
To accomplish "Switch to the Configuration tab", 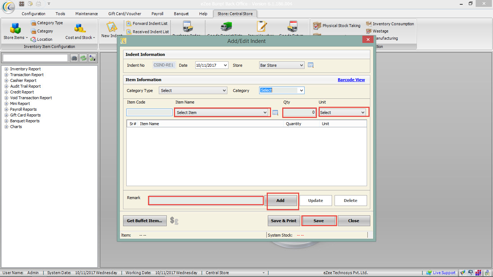I will pos(34,14).
